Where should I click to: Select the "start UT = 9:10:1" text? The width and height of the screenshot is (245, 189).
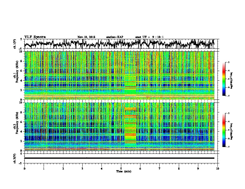tap(149, 37)
